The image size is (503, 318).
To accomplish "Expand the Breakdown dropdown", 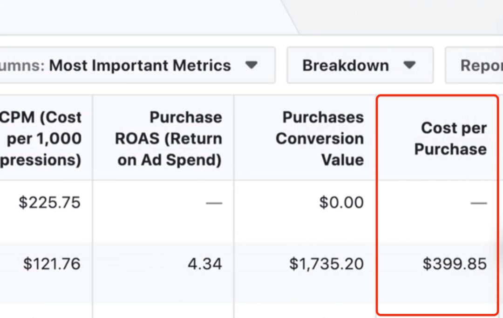I will 360,65.
